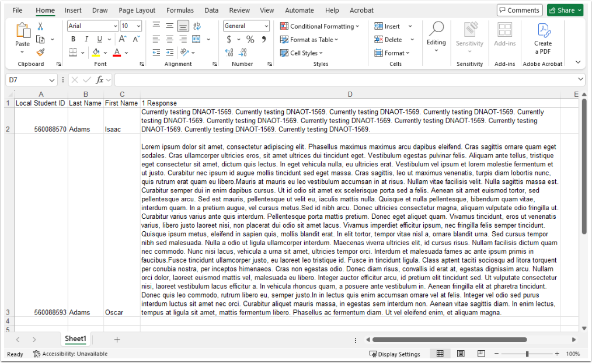Screen dimensions: 592x363
Task: Increase font size with the larger A icon
Action: tap(123, 39)
